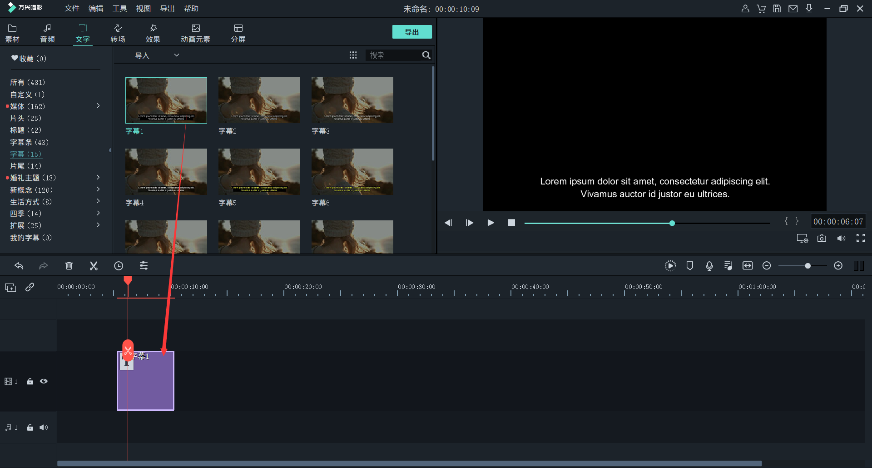Image resolution: width=872 pixels, height=468 pixels.
Task: Click the scissors split icon in timeline toolbar
Action: (94, 266)
